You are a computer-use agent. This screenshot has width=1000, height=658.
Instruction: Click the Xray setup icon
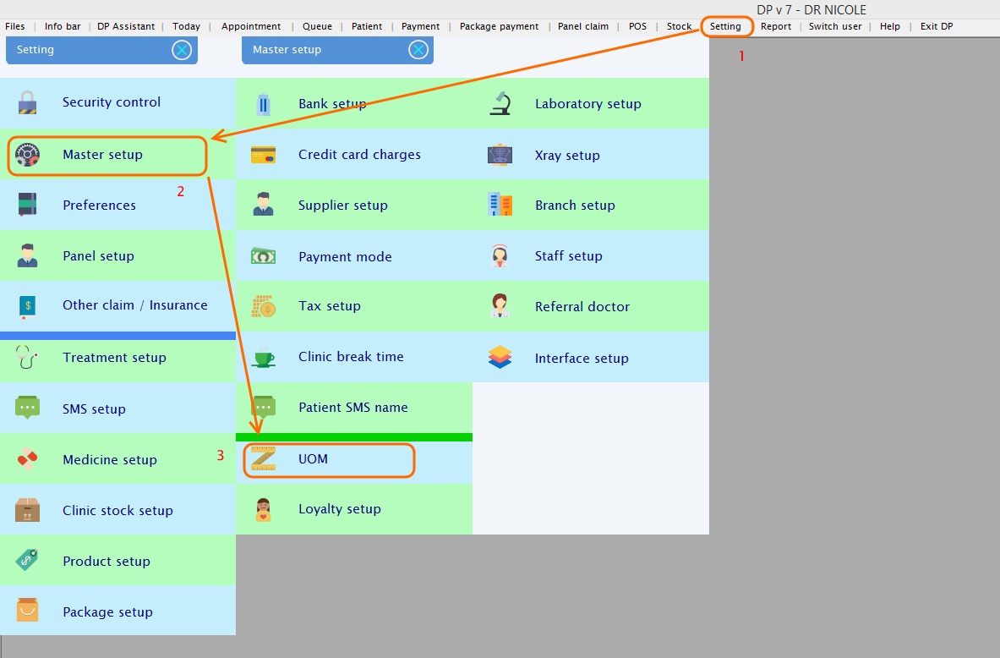tap(500, 155)
